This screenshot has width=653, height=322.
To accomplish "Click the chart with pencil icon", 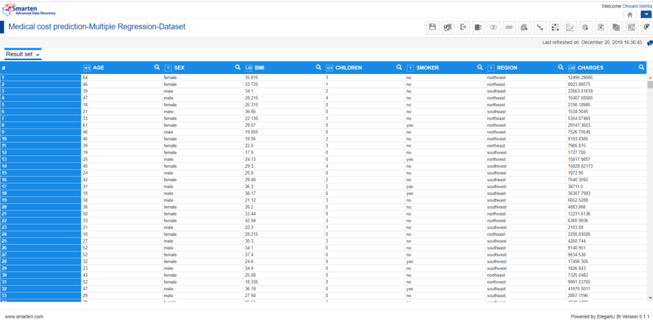I will [x=570, y=27].
